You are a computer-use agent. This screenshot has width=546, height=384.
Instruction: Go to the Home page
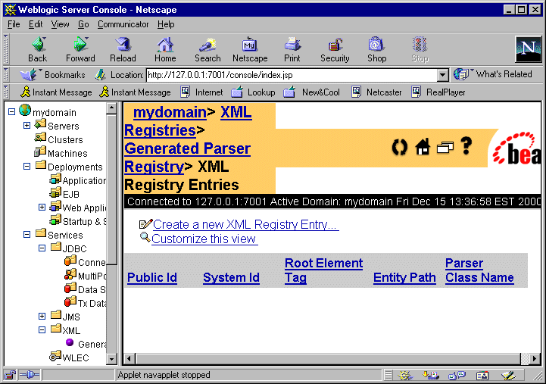tap(165, 49)
